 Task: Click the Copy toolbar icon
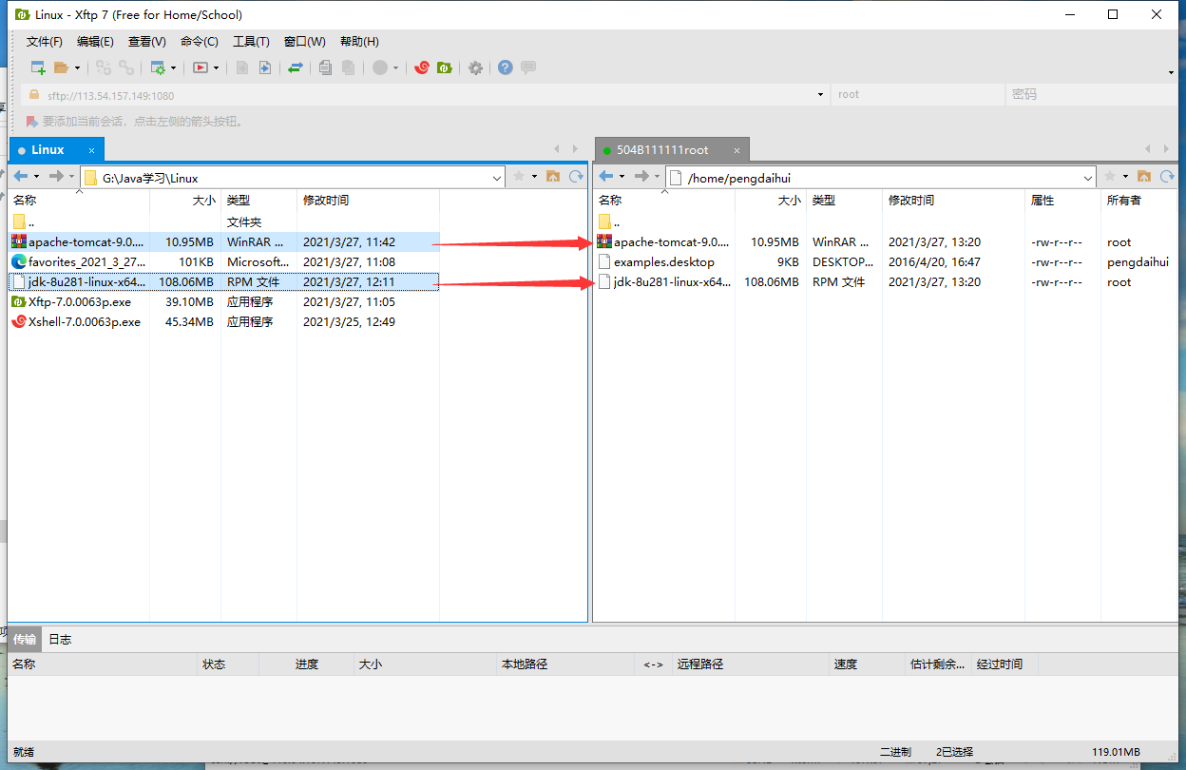pyautogui.click(x=325, y=67)
